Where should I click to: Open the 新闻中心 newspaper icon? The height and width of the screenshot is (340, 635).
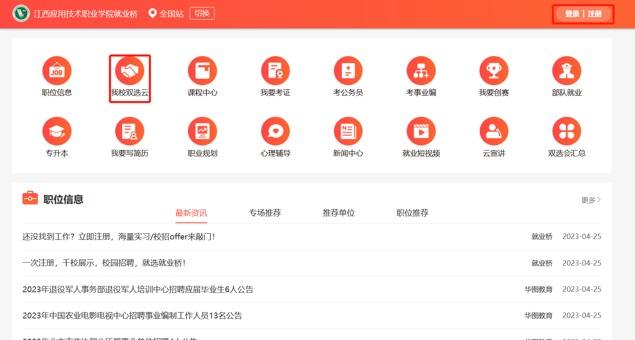coord(348,131)
